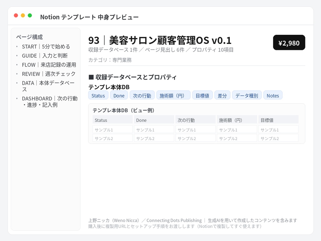Image resolution: width=321 pixels, height=241 pixels.
Task: Click サンプル2 cell under 目標値 column
Action: click(x=278, y=138)
